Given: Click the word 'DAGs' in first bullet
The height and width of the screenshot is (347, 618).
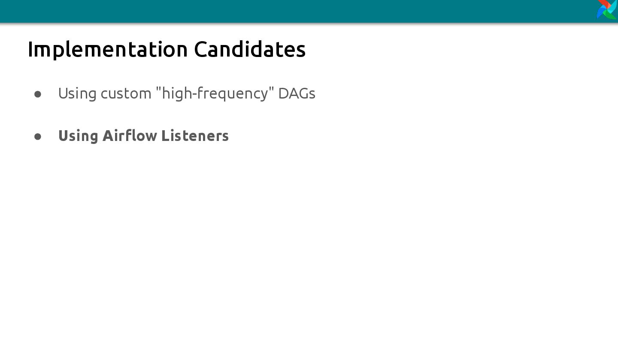Looking at the screenshot, I should coord(297,93).
